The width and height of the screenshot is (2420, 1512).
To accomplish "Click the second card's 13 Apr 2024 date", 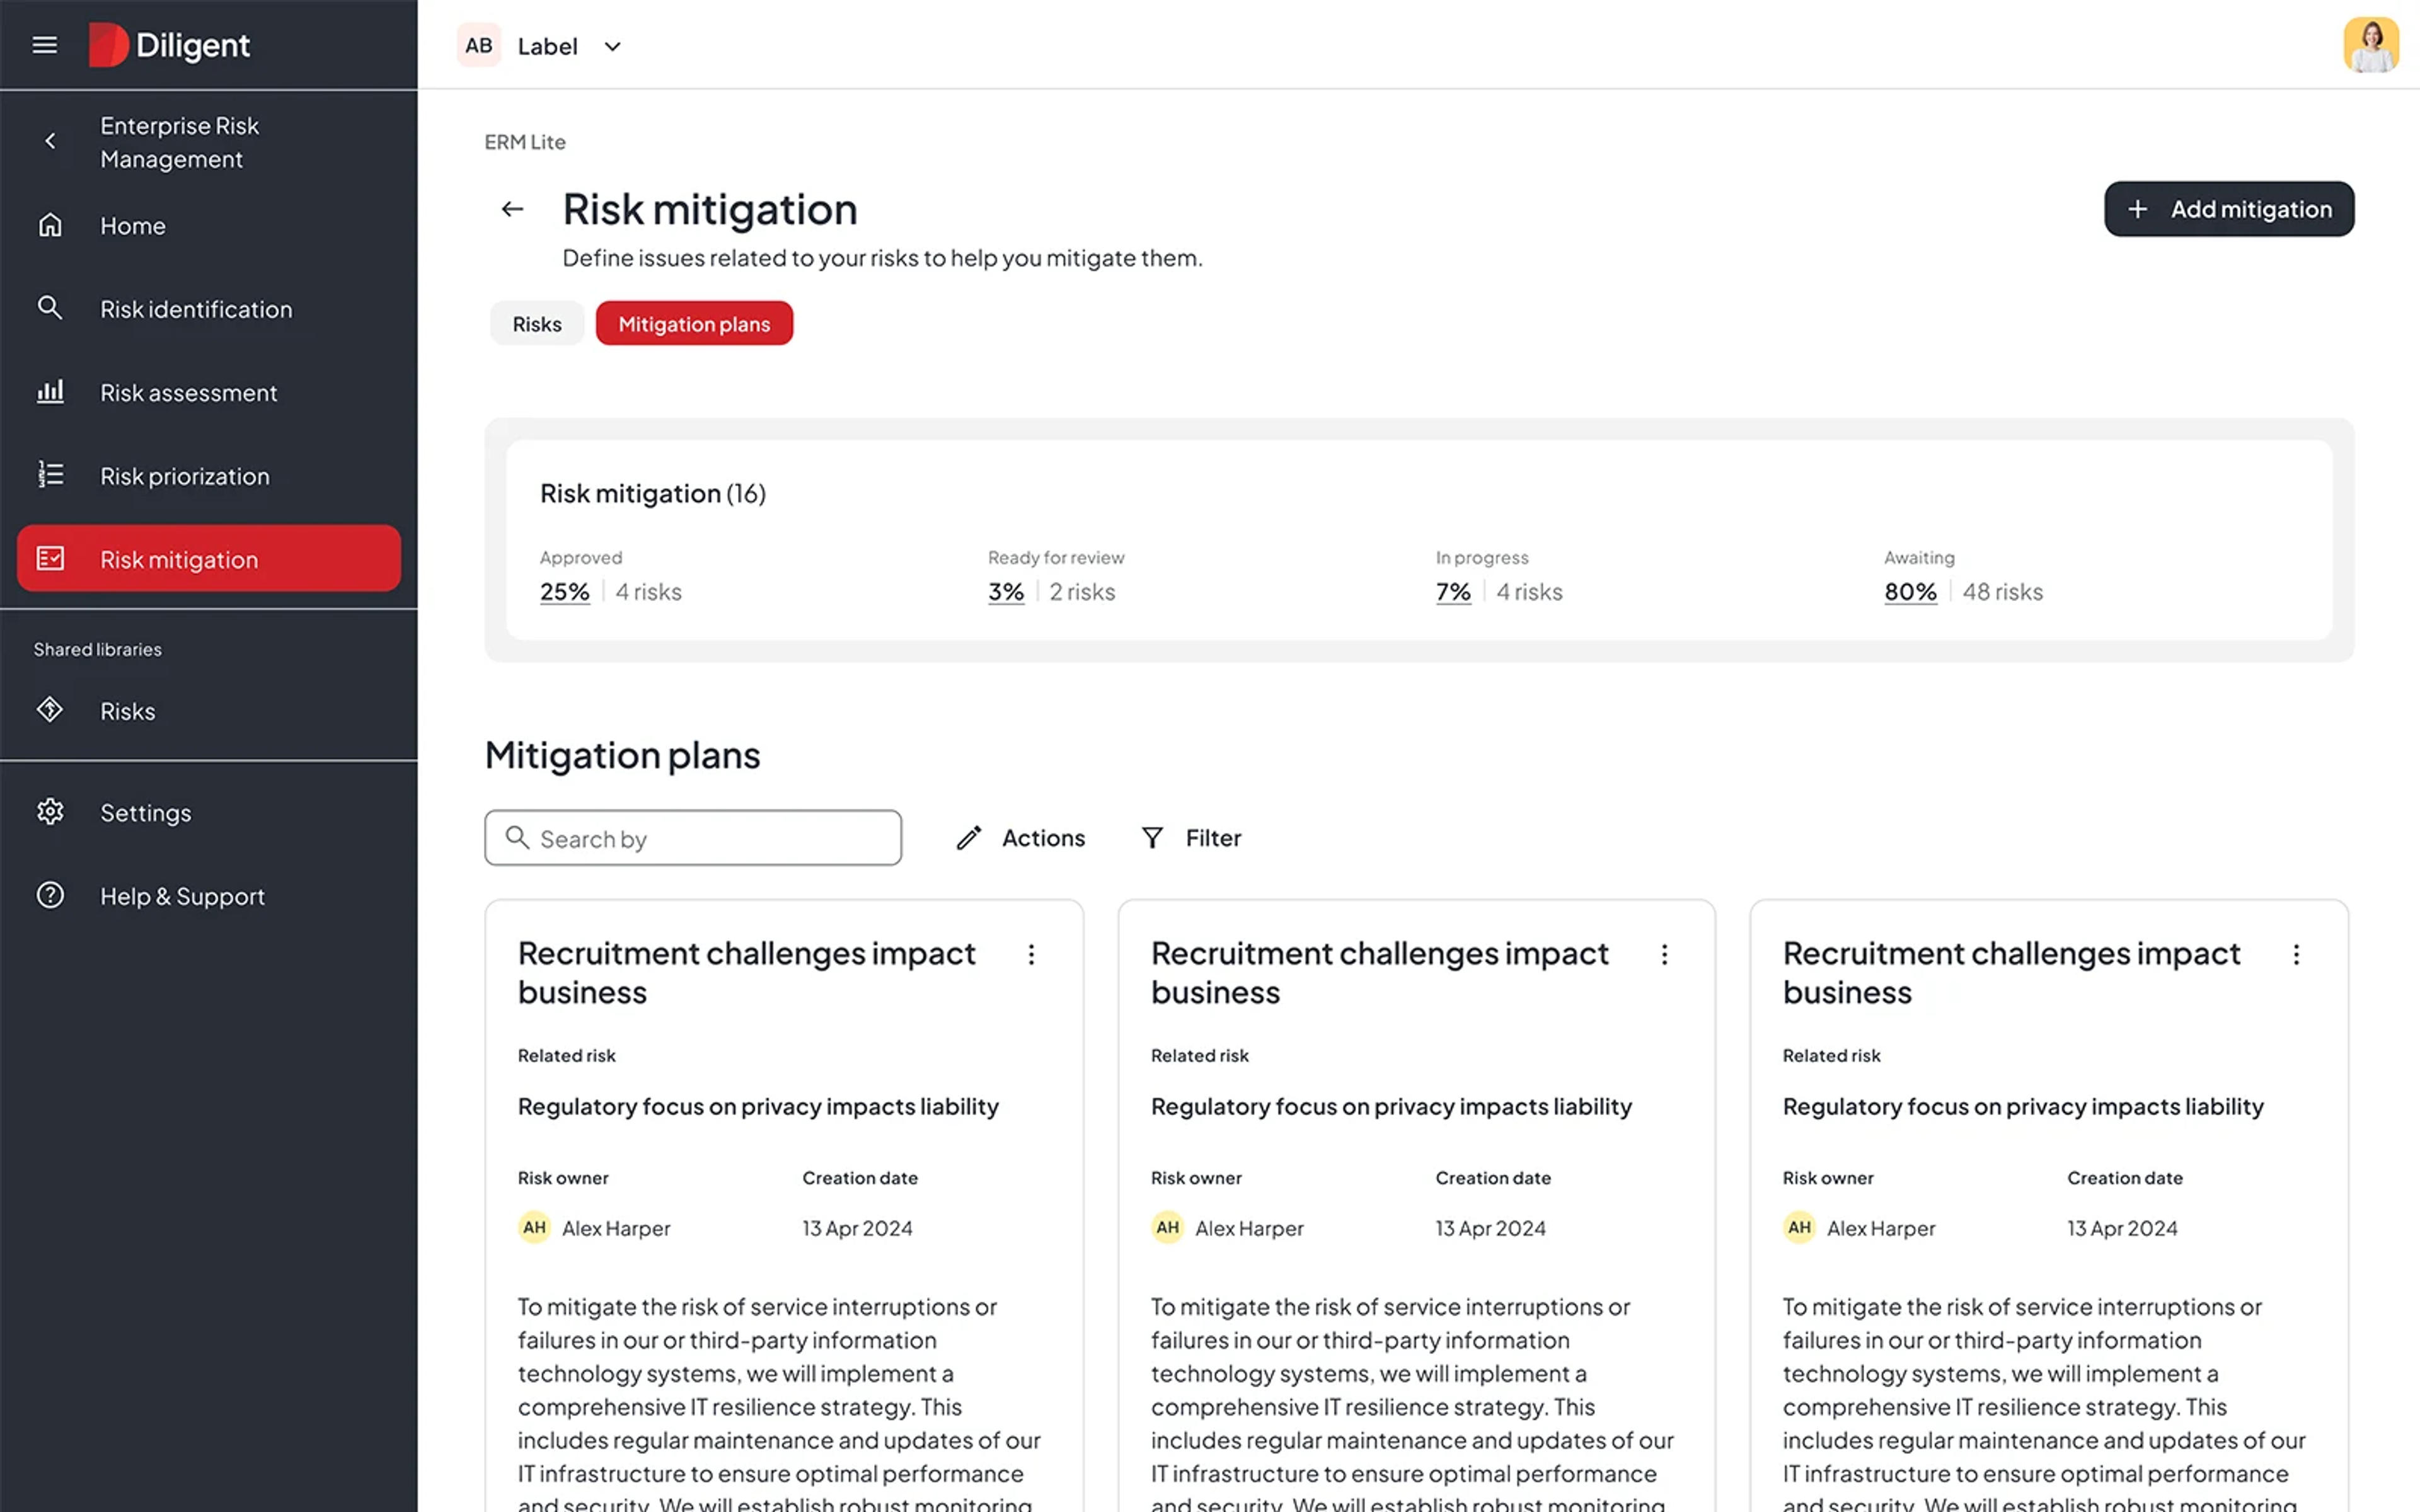I will tap(1490, 1228).
